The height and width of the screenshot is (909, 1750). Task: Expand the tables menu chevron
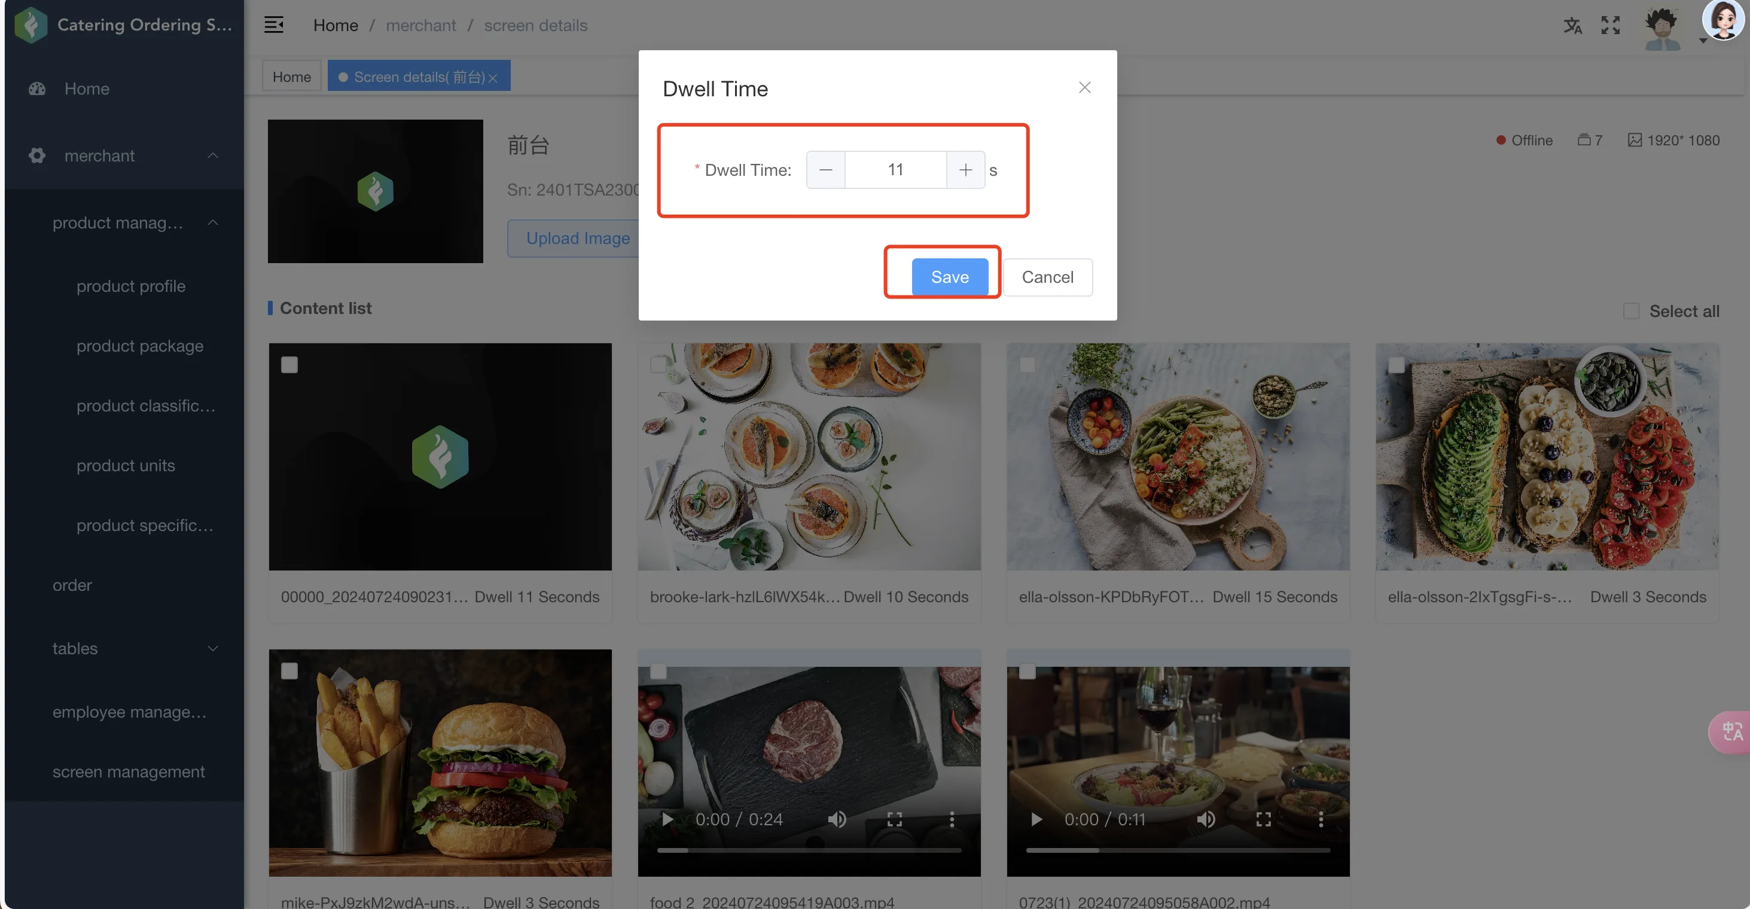(213, 648)
